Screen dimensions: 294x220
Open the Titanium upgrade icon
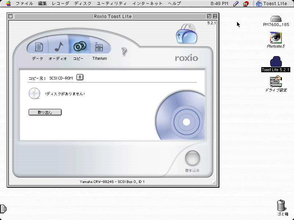tap(99, 47)
